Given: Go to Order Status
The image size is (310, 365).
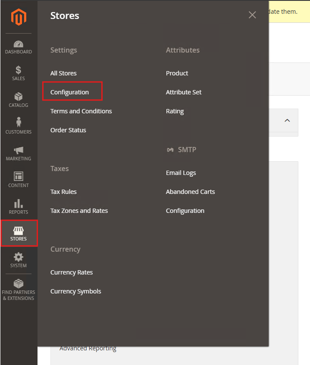Looking at the screenshot, I should (68, 130).
